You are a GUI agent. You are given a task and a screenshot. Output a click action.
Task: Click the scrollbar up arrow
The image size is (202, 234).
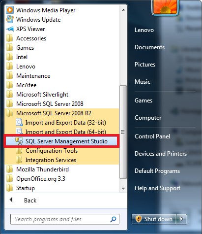123,10
